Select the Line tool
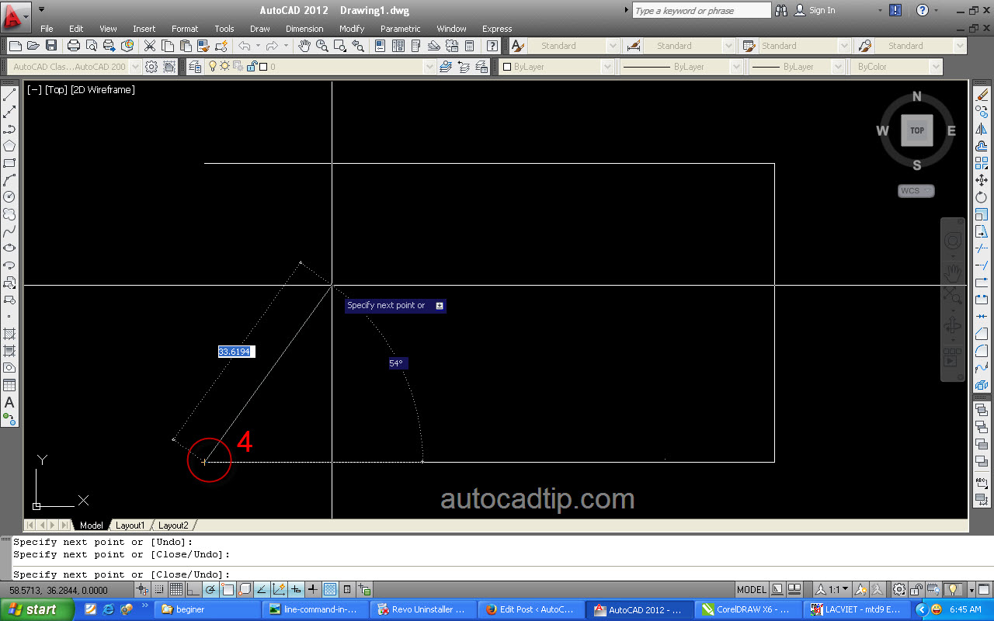 click(9, 95)
